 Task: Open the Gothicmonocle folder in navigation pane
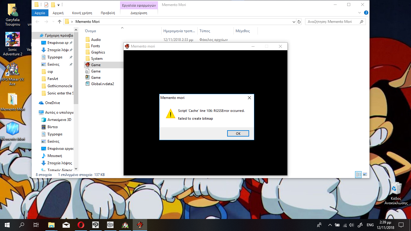[60, 86]
